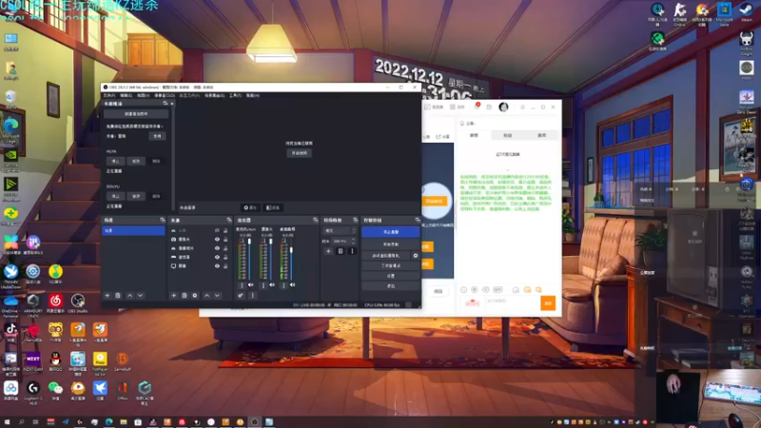Adjust Mic/Aux volume slider
The image size is (761, 428).
[x=249, y=259]
